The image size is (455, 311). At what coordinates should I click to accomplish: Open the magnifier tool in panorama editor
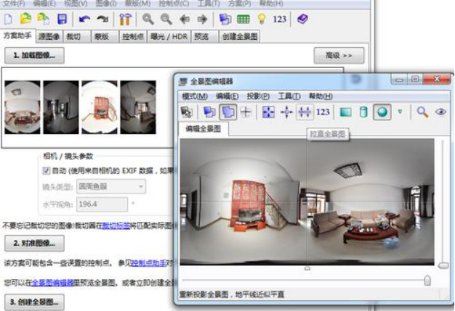(422, 112)
